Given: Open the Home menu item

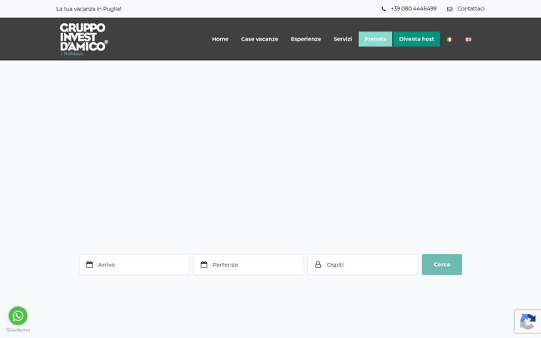Looking at the screenshot, I should [220, 39].
